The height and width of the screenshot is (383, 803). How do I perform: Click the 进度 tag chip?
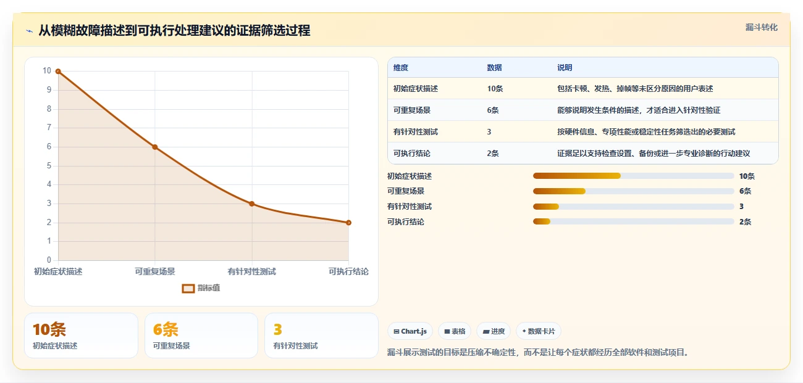(494, 331)
